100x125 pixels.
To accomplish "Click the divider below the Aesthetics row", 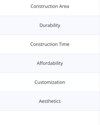I will pos(50,111).
